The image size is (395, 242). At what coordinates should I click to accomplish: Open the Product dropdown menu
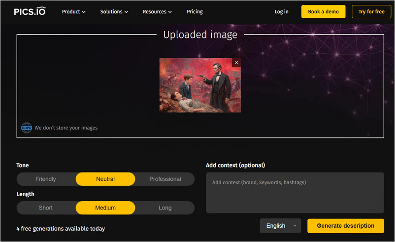[x=73, y=12]
